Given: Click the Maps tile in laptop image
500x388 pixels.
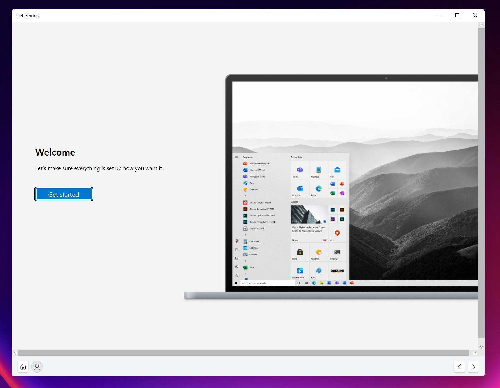Looking at the screenshot, I should [337, 234].
